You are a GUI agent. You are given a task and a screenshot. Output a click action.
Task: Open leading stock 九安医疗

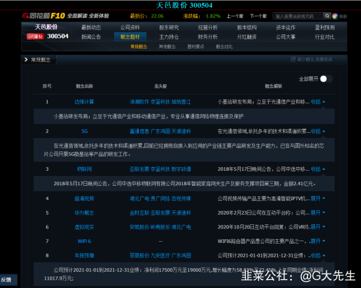(160, 256)
